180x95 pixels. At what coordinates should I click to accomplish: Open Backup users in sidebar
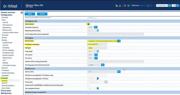click(x=7, y=30)
